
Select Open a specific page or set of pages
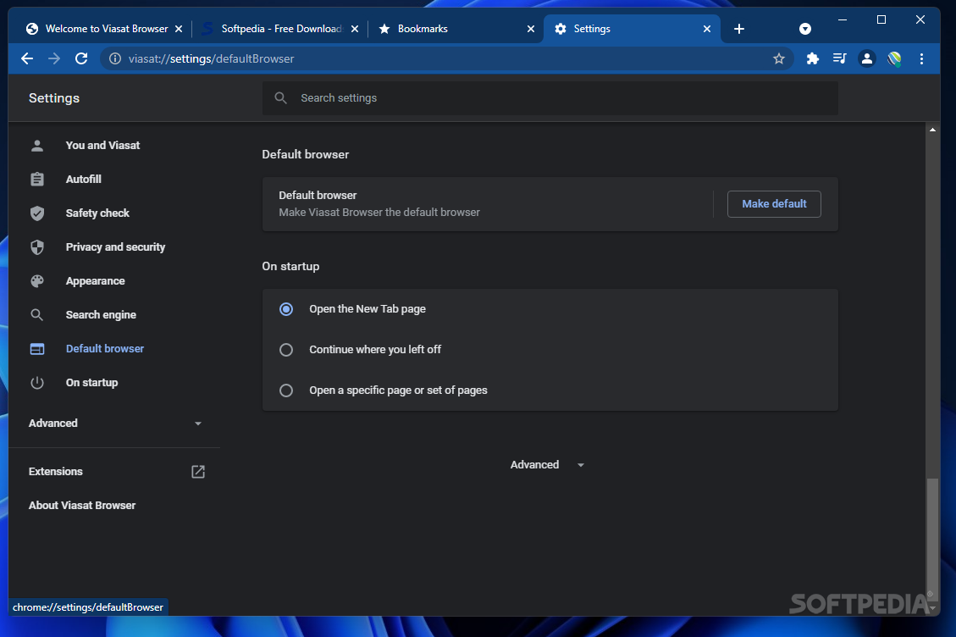(286, 390)
